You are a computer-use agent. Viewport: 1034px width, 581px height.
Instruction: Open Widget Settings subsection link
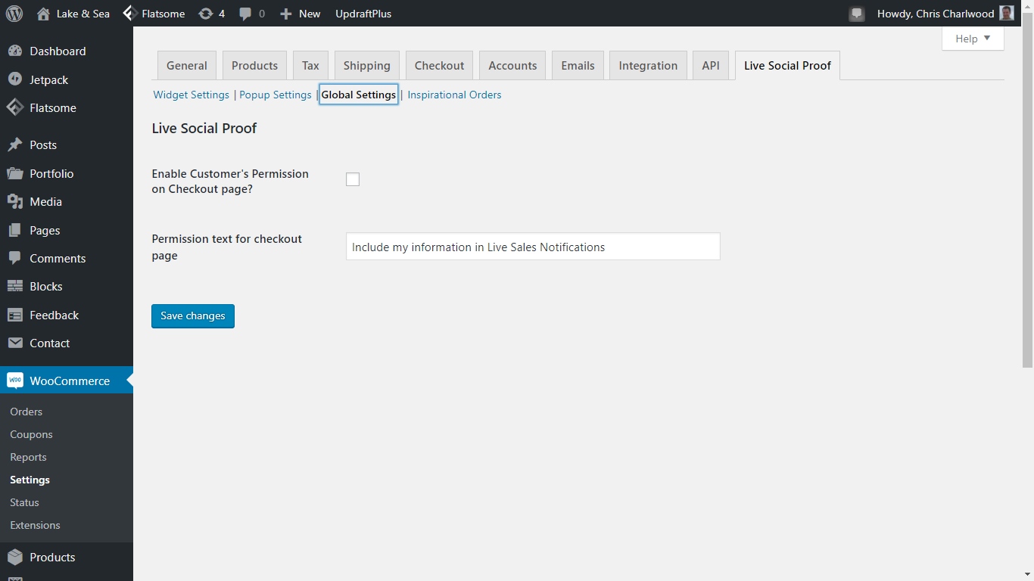tap(191, 95)
